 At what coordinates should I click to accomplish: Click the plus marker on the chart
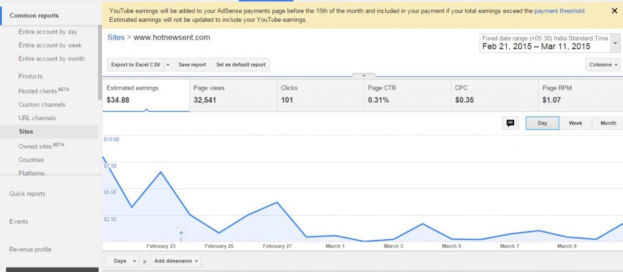pyautogui.click(x=181, y=233)
